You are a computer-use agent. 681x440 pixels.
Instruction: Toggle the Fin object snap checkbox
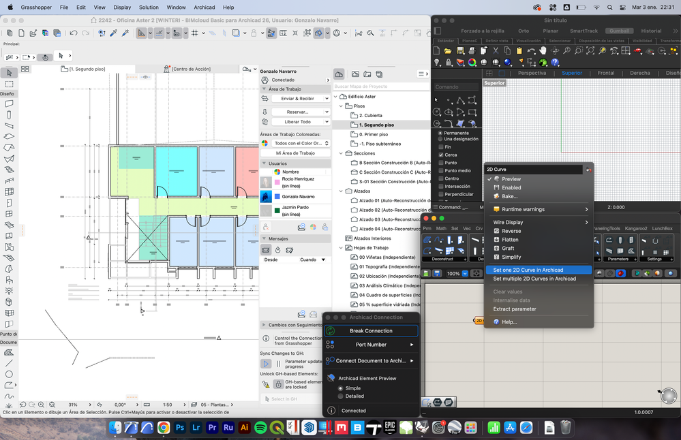[x=441, y=147]
